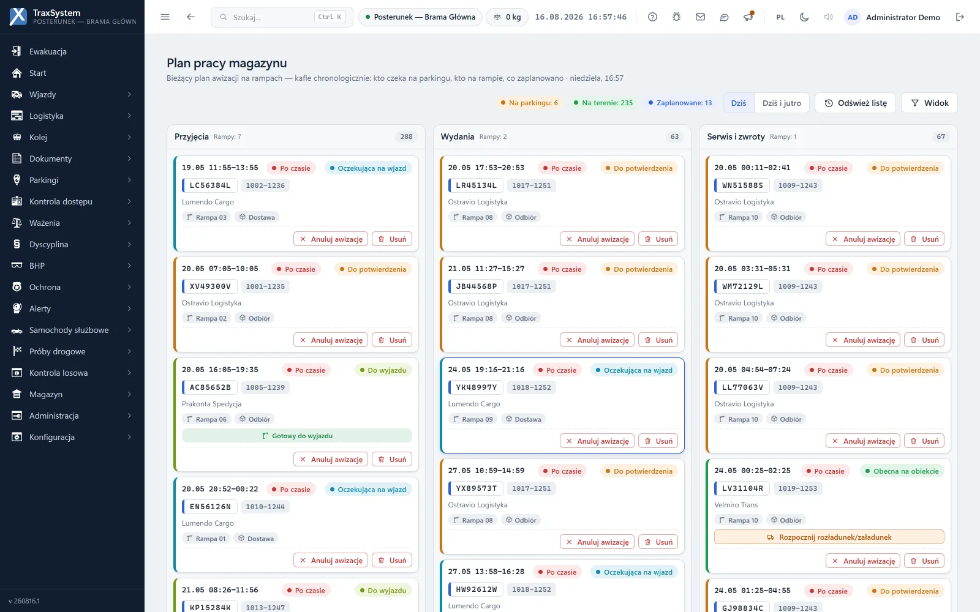Expand the Dokumenty menu
Screen dimensions: 980x612
(x=72, y=159)
